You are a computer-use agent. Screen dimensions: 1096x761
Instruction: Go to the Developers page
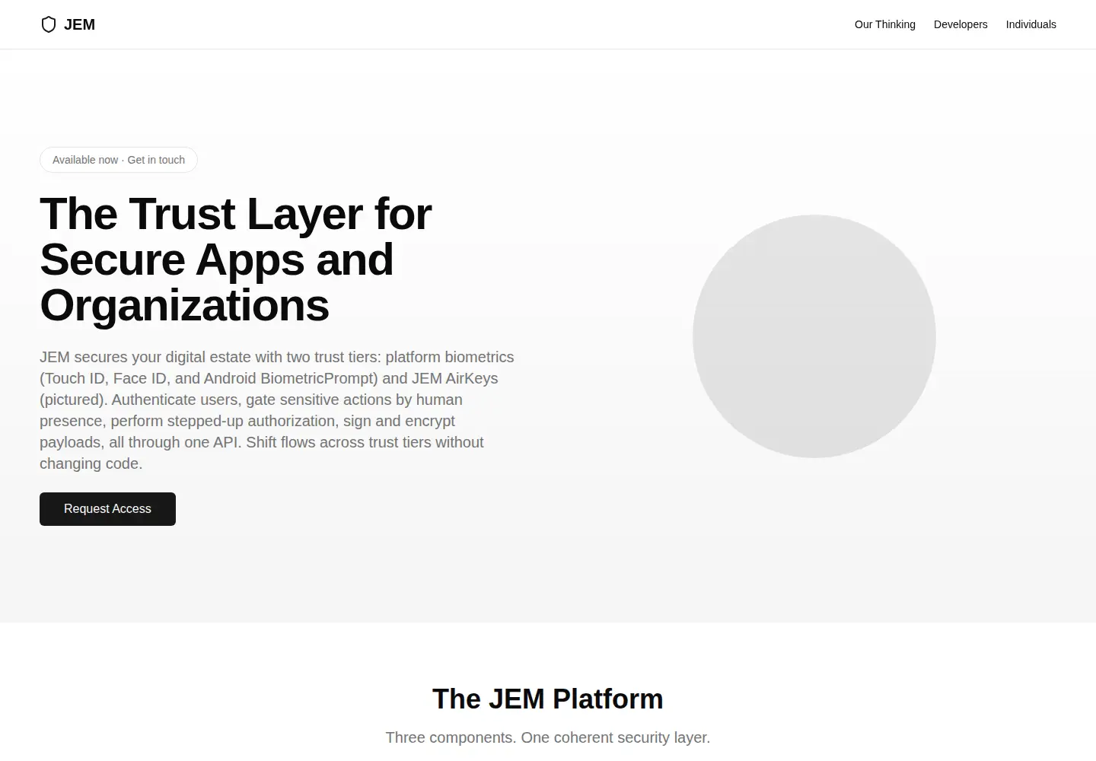[961, 24]
